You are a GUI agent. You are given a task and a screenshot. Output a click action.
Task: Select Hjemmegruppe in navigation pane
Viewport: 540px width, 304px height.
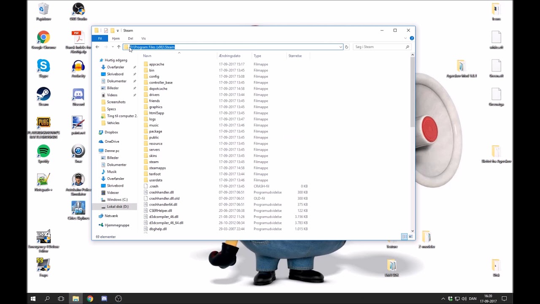click(116, 225)
